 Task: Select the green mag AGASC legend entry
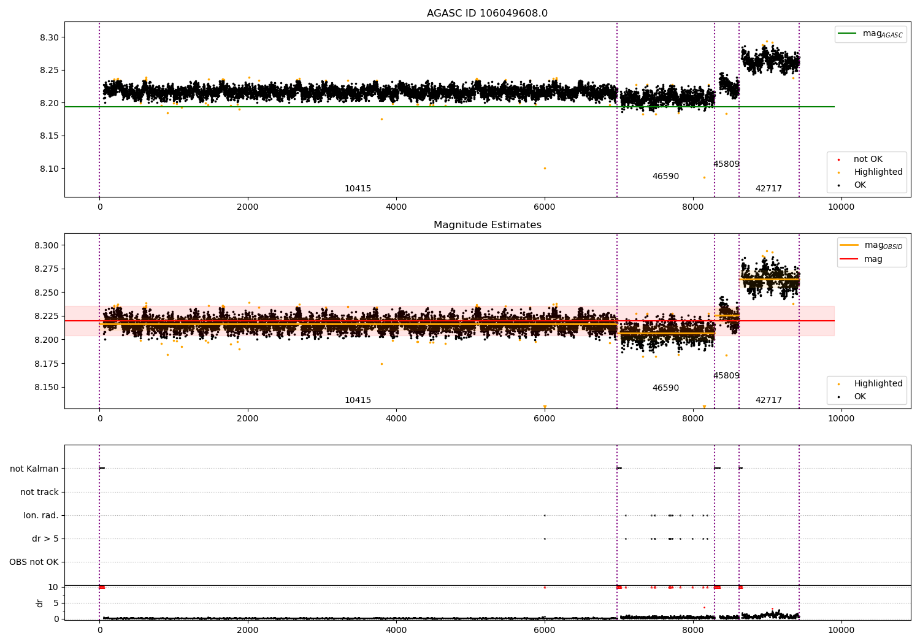(870, 34)
